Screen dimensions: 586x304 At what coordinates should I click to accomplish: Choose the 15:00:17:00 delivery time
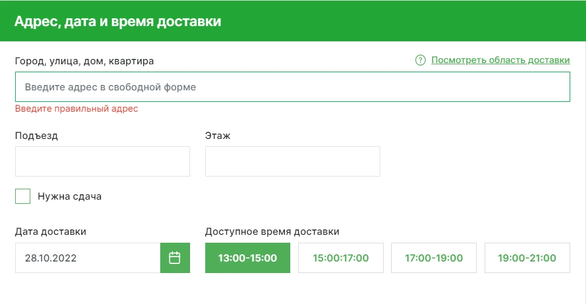(341, 258)
